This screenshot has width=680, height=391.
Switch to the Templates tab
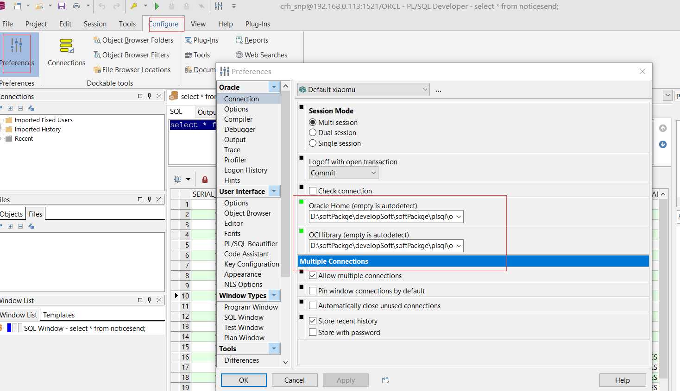(59, 315)
